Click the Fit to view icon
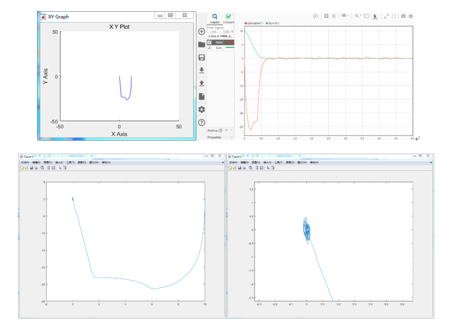 point(366,16)
